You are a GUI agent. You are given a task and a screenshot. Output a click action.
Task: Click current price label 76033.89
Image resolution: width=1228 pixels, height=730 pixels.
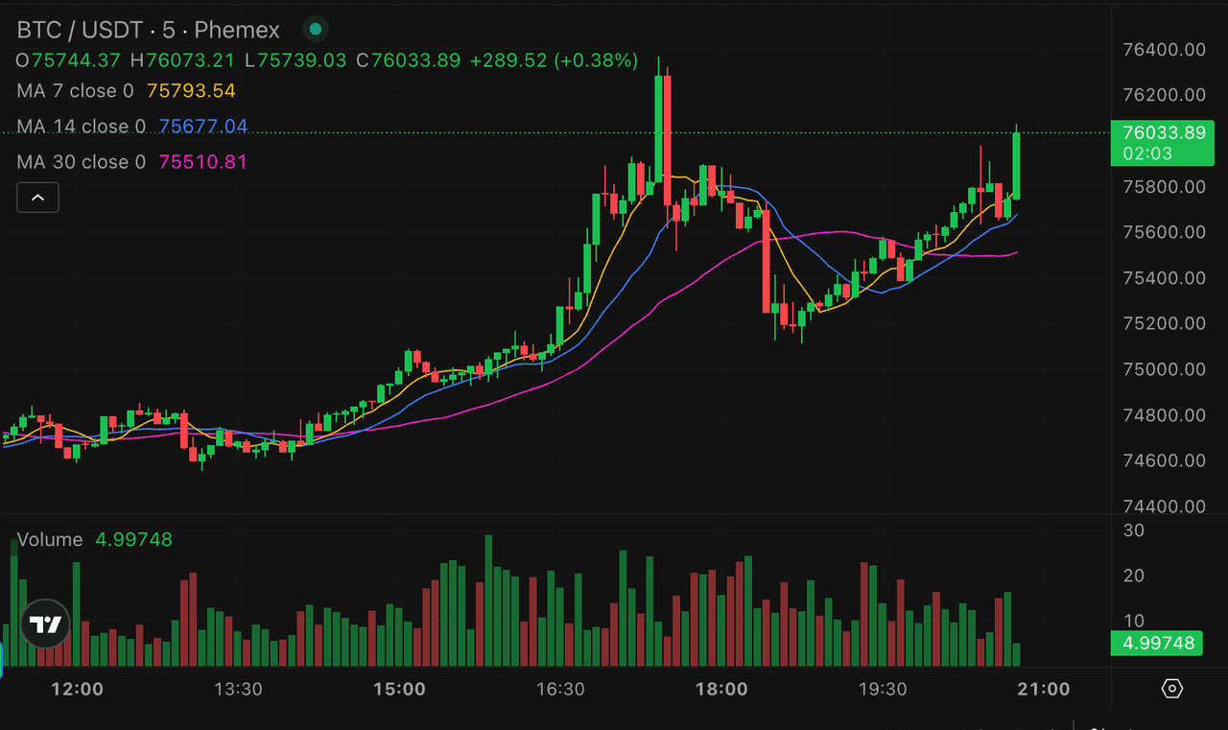1156,132
